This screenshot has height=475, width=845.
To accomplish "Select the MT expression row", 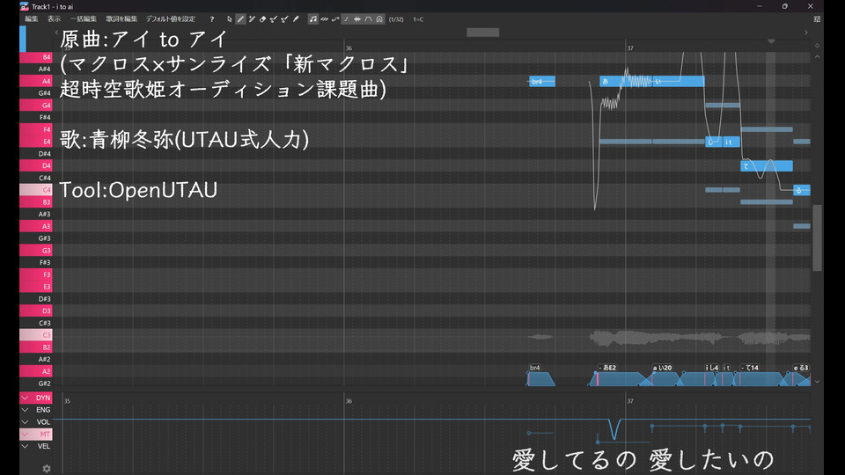I will pos(36,434).
